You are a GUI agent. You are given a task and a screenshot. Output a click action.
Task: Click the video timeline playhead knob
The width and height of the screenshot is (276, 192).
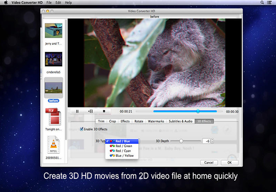tap(198, 111)
